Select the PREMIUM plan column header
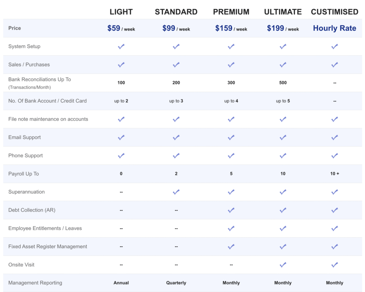365x292 pixels. [231, 12]
